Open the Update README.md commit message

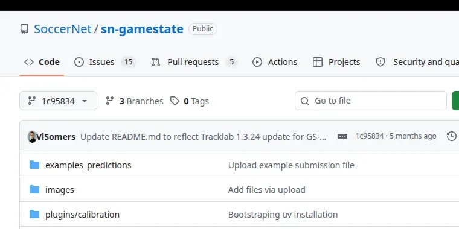(203, 136)
